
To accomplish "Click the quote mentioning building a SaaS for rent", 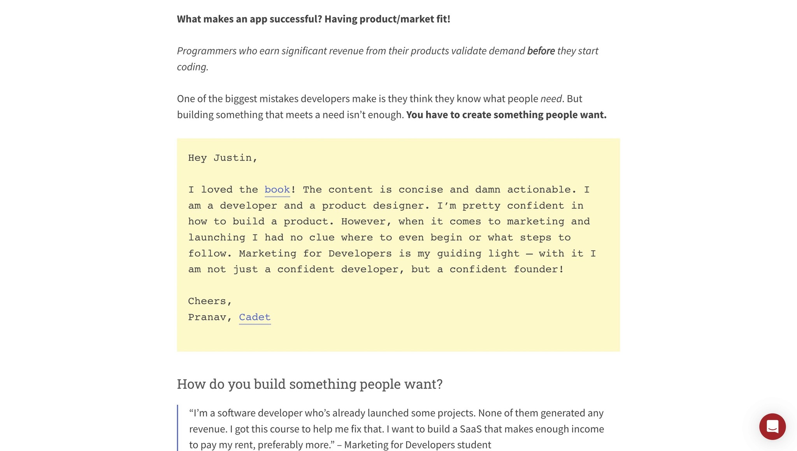I will coord(396,429).
